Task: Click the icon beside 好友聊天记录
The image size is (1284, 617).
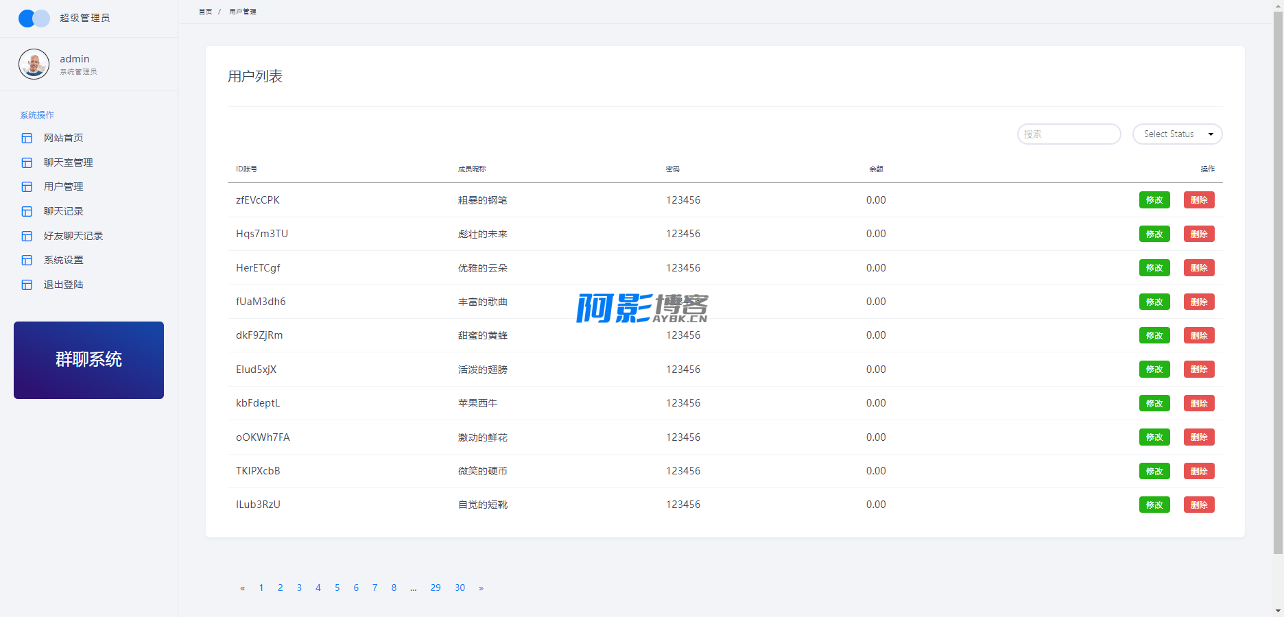Action: click(x=27, y=236)
